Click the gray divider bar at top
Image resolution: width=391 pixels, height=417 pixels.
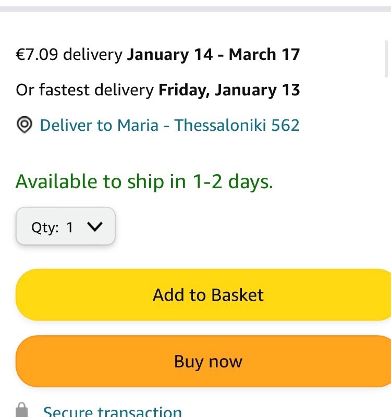[195, 9]
